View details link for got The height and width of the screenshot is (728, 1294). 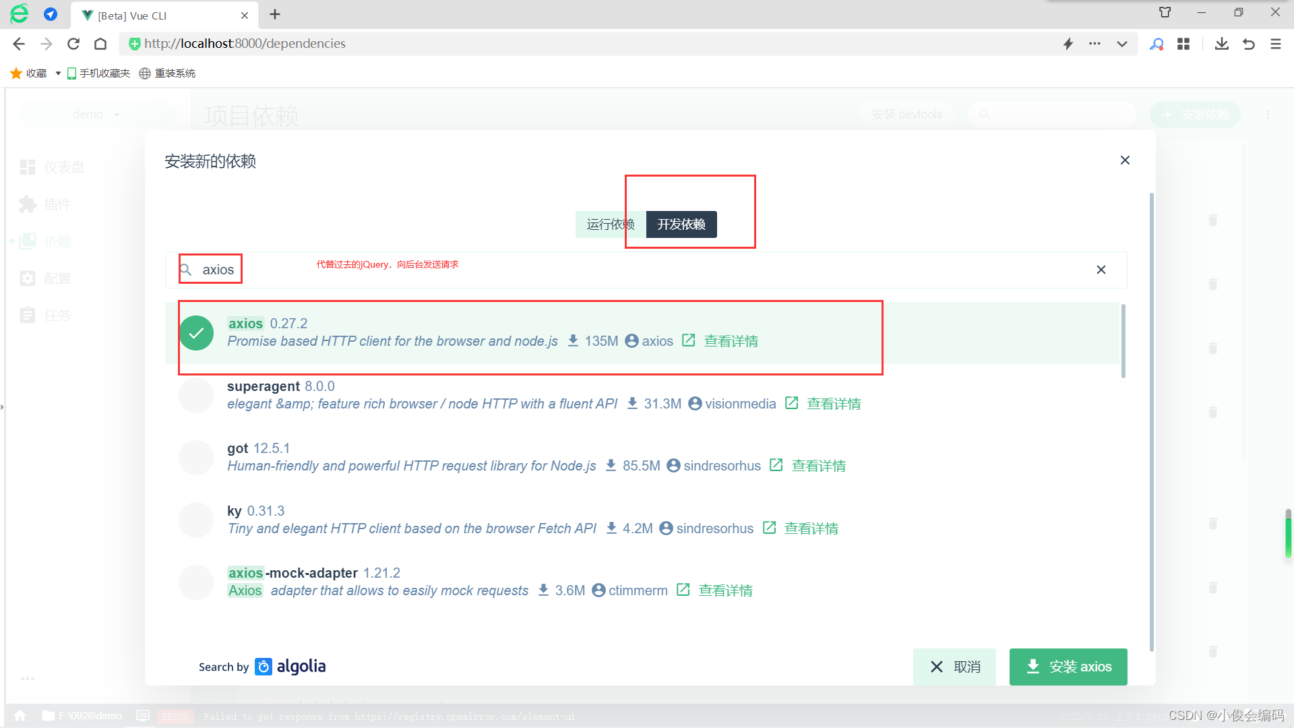(819, 466)
